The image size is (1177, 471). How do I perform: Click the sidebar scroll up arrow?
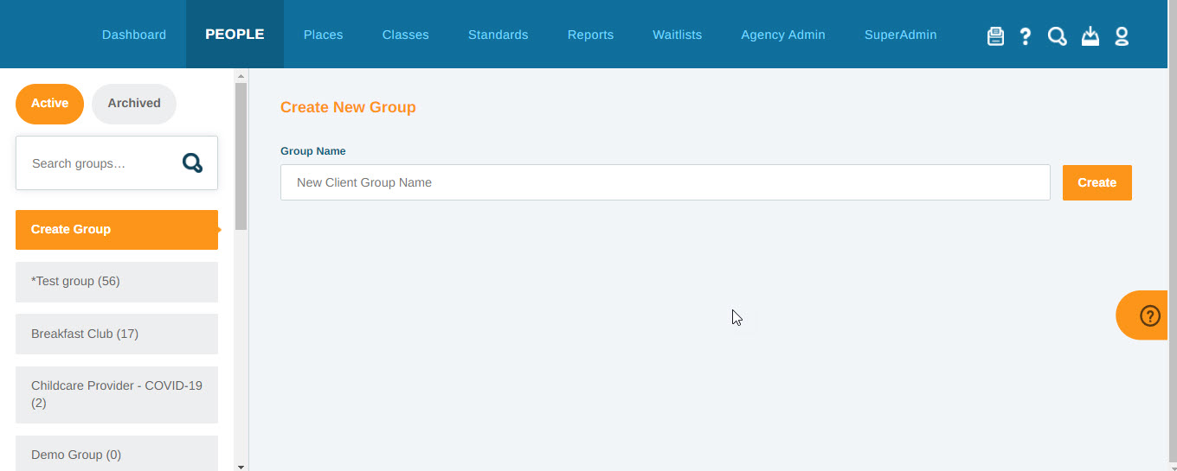(x=241, y=76)
